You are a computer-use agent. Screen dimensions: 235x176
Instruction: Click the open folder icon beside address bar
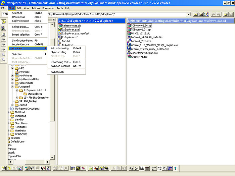[x=226, y=14]
